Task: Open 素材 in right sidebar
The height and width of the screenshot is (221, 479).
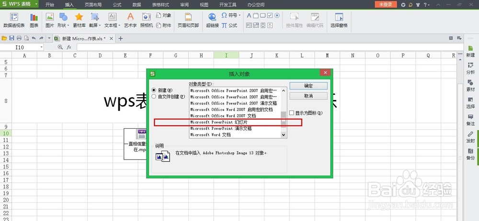Action: 470,86
